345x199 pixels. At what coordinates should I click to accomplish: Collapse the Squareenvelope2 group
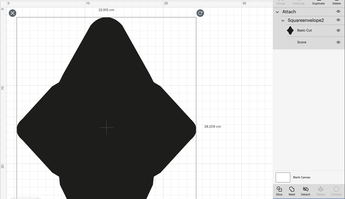[x=283, y=20]
